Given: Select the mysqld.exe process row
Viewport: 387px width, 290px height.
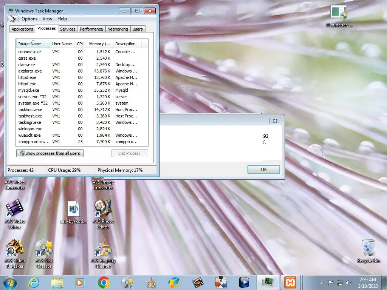Looking at the screenshot, I should (82, 90).
